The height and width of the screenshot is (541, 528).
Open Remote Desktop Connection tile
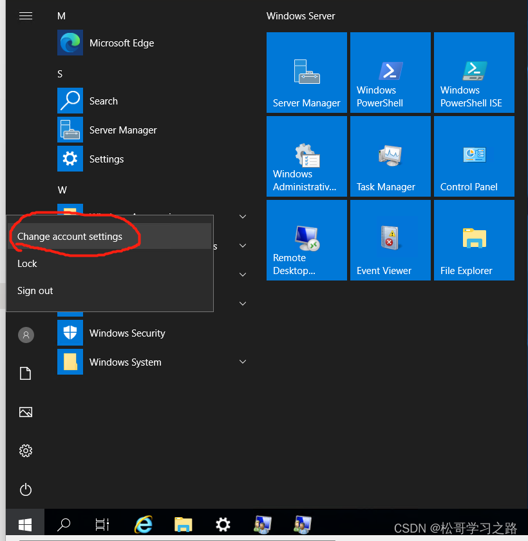coord(306,240)
